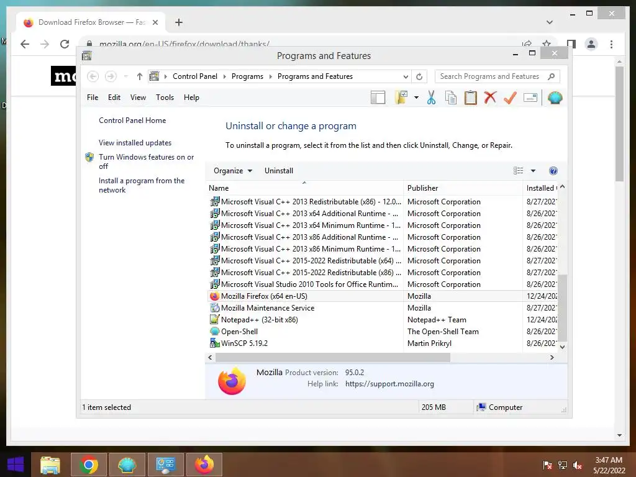Image resolution: width=636 pixels, height=477 pixels.
Task: Click the Refresh icon next to the address path
Action: pyautogui.click(x=419, y=76)
